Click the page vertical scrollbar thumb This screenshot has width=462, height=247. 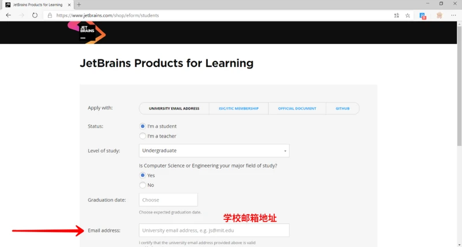point(459,86)
